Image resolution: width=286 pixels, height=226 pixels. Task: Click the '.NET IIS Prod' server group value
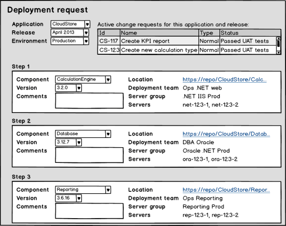pos(201,96)
